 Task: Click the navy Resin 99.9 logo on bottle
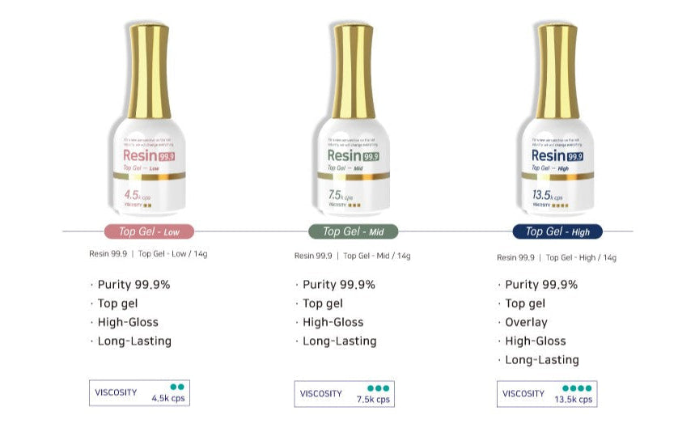[x=557, y=155]
